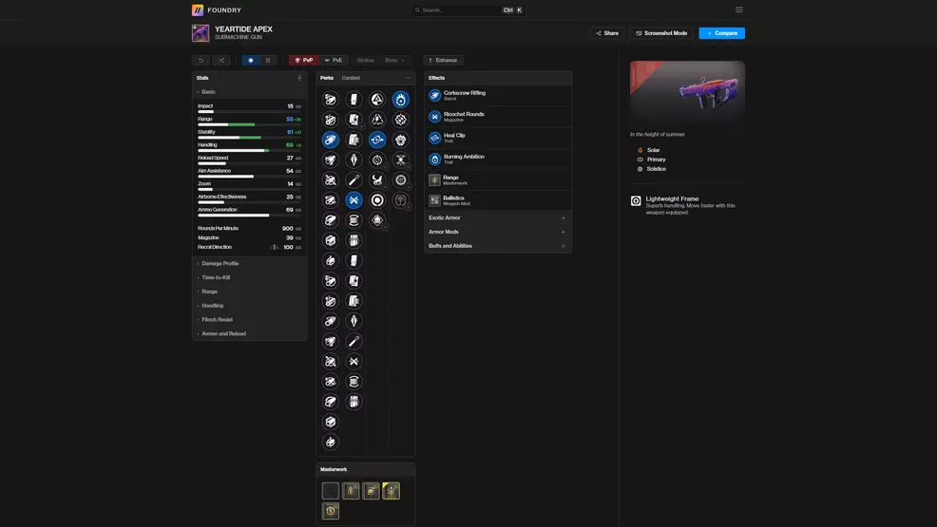Click the Heal Clip icon in Effects
The image size is (937, 527).
click(x=434, y=138)
